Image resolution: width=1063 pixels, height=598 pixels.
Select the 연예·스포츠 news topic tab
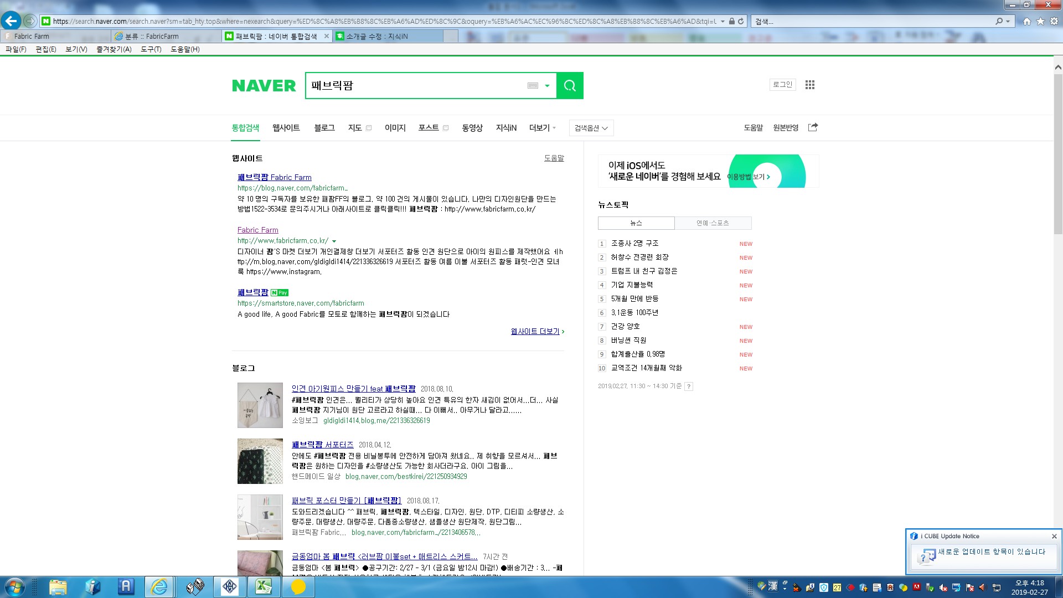(713, 223)
